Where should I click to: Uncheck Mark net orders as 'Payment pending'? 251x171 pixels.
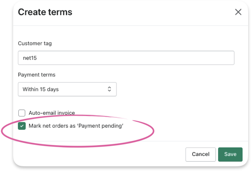[22, 126]
